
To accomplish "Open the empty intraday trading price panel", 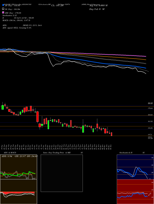I will click(x=62, y=173).
